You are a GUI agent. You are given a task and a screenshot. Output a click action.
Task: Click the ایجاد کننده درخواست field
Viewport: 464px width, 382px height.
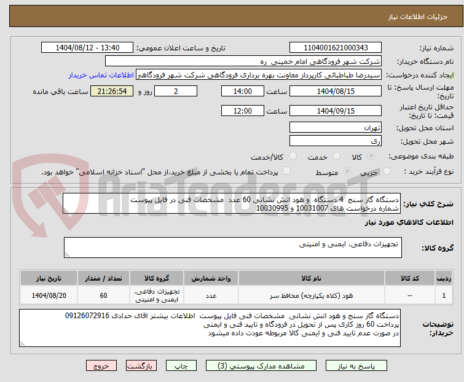pos(259,75)
